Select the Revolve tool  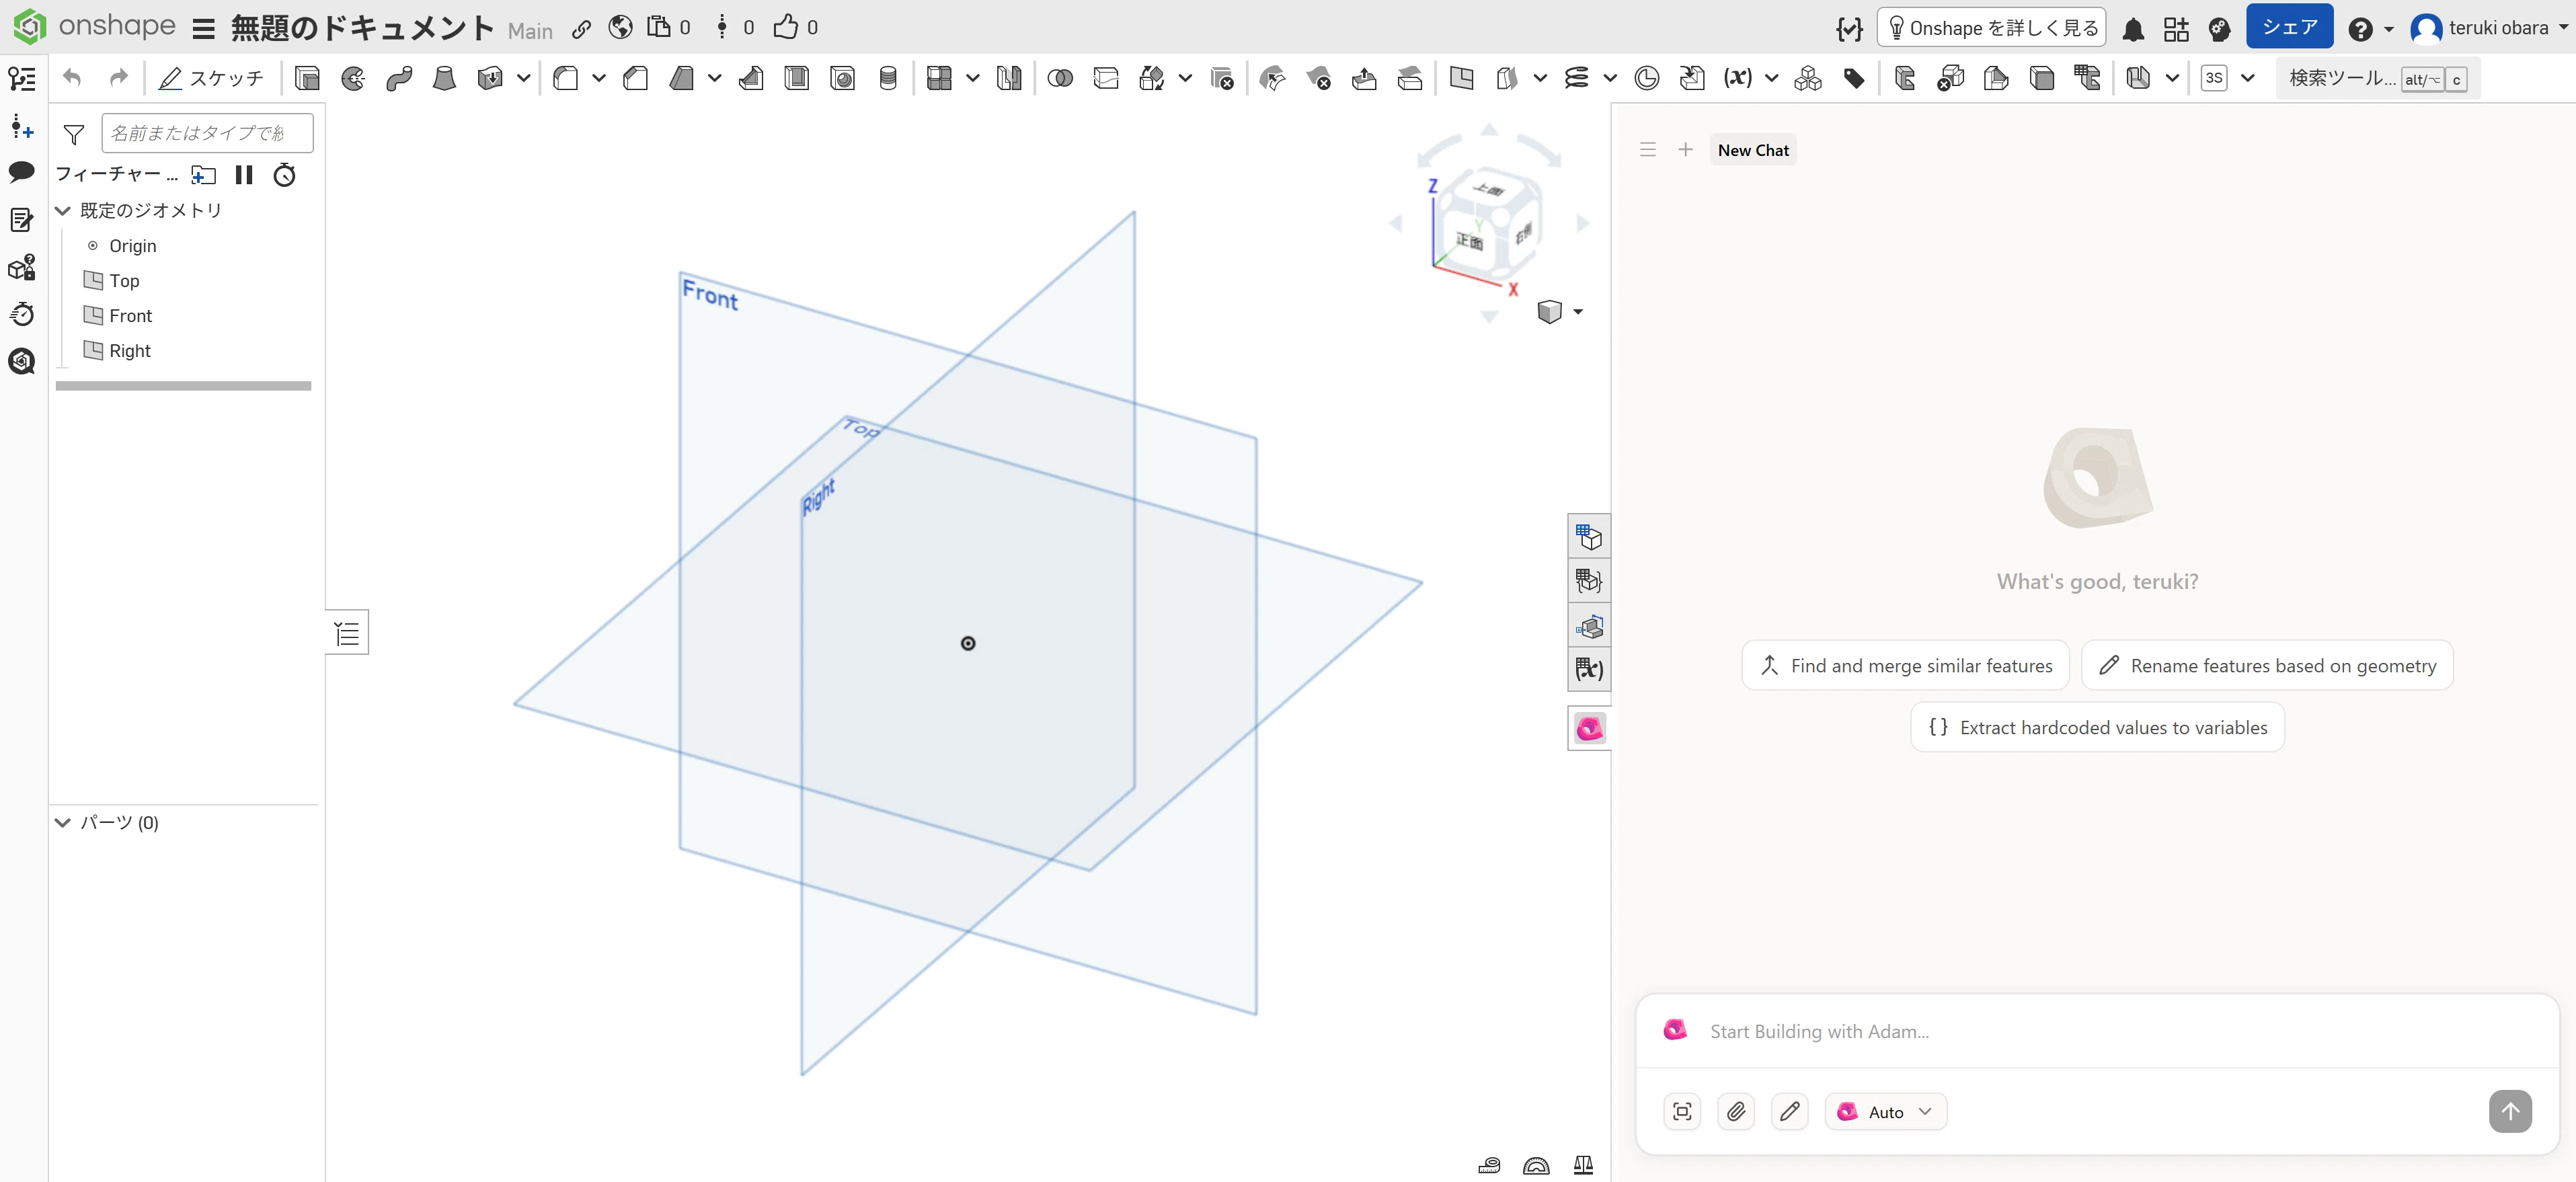353,78
